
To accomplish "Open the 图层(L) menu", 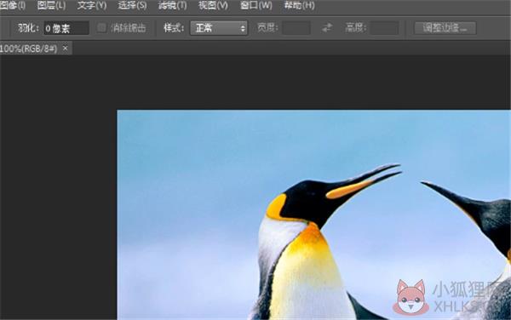I will pyautogui.click(x=51, y=5).
